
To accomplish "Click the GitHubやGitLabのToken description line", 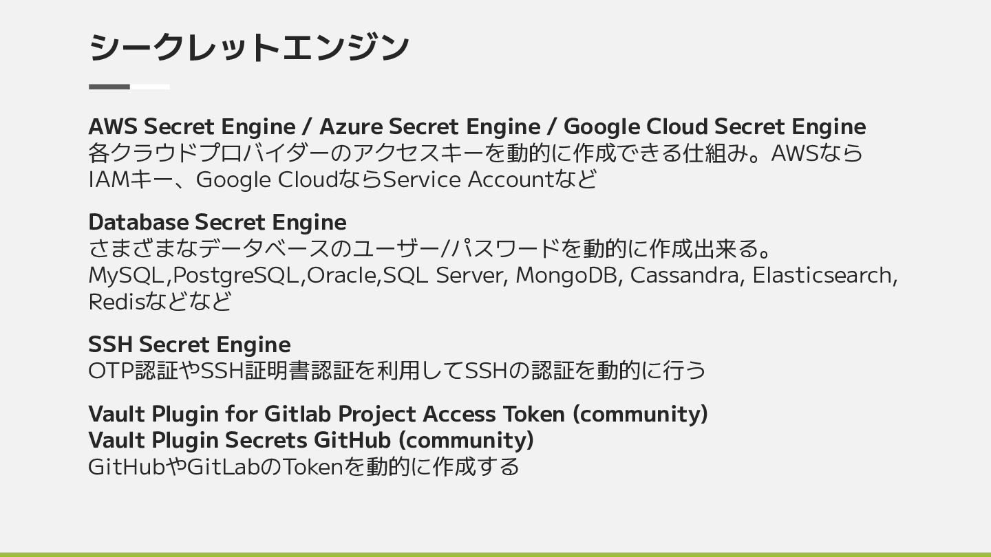I will pyautogui.click(x=303, y=467).
